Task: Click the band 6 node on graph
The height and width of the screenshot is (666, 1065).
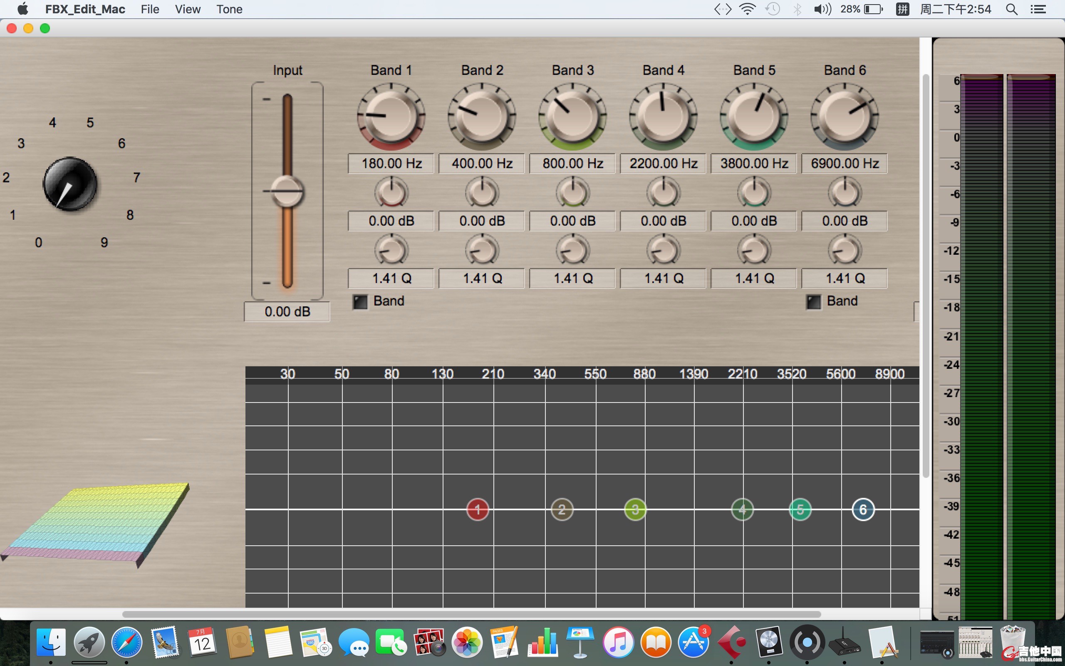Action: (x=863, y=509)
